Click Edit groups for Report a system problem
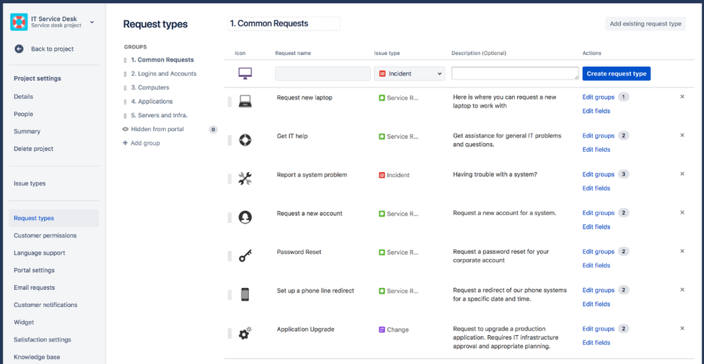 coord(598,174)
